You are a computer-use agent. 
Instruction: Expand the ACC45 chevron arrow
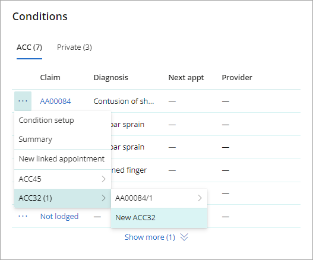103,179
